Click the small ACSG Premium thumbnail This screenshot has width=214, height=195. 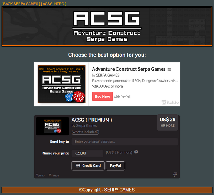(52, 126)
